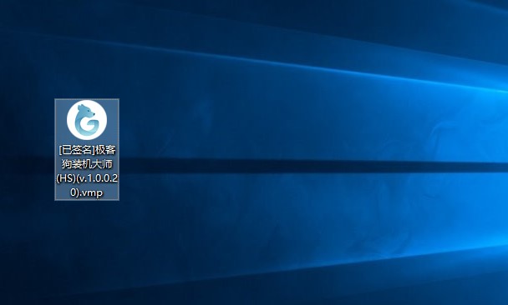Image resolution: width=508 pixels, height=305 pixels.
Task: Select the file label ending in .vmp
Action: point(87,171)
